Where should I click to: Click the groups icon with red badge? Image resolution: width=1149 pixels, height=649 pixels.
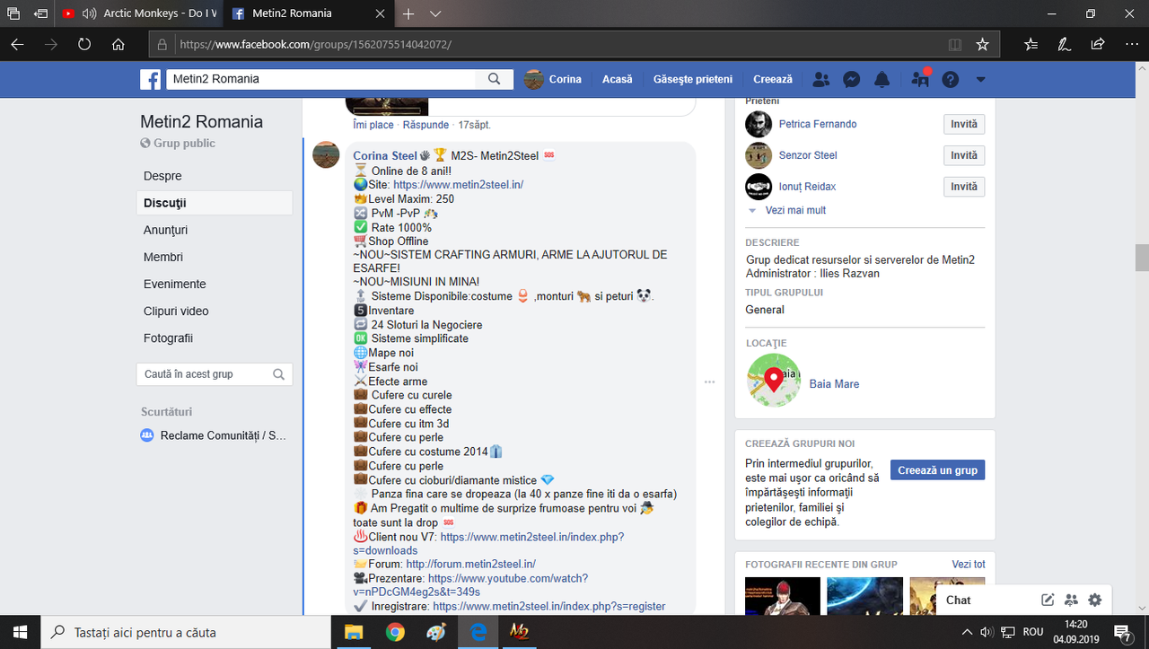[x=919, y=79]
